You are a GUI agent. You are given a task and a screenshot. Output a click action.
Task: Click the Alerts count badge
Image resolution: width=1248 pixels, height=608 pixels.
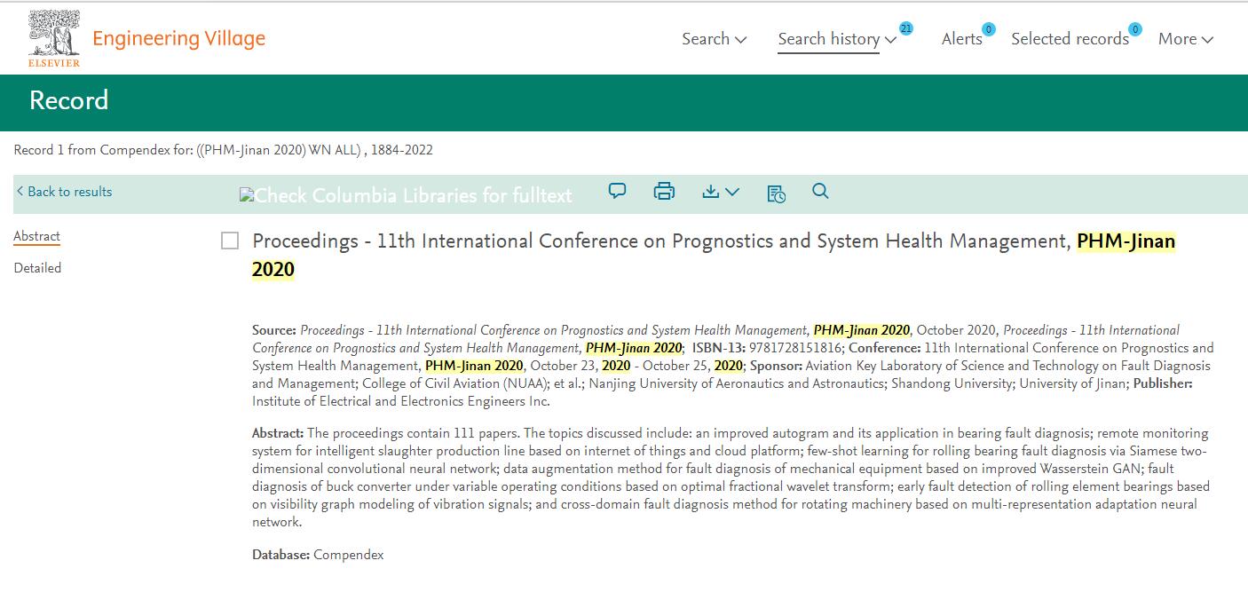988,29
